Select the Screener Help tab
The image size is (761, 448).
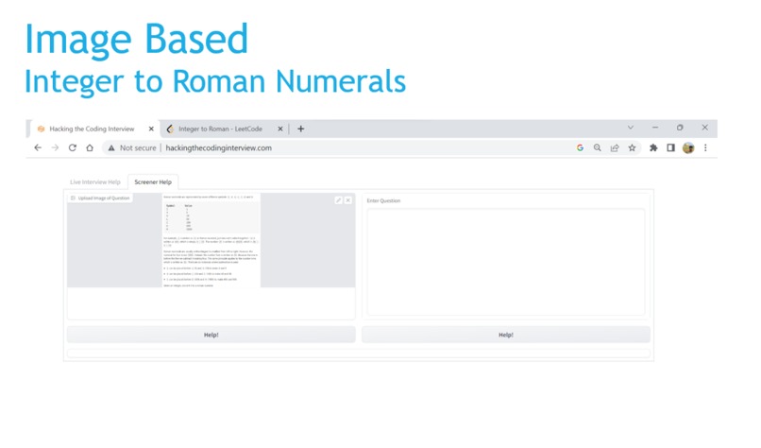[x=153, y=182]
